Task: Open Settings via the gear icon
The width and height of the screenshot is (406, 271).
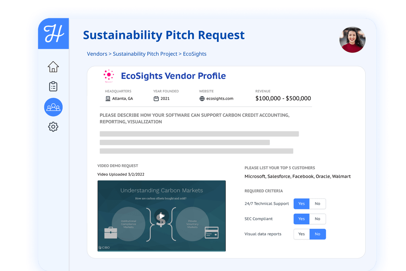Action: click(x=53, y=127)
